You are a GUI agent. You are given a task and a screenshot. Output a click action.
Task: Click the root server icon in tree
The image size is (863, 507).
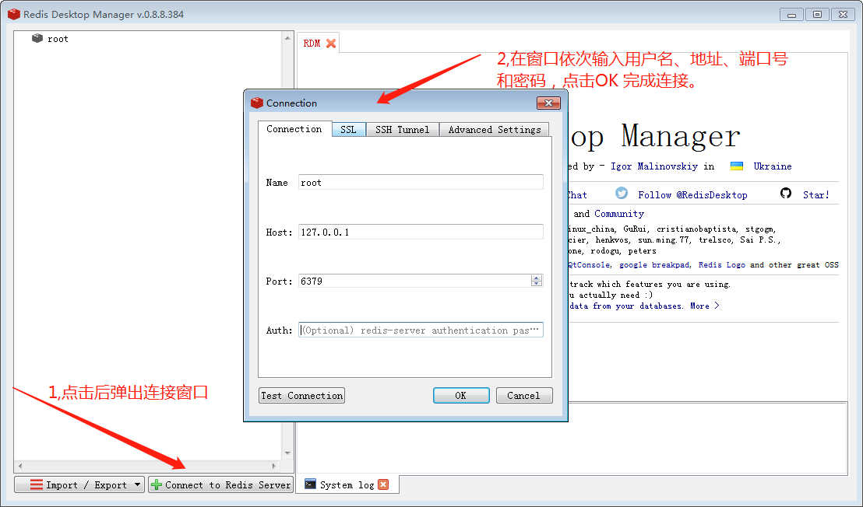coord(37,38)
